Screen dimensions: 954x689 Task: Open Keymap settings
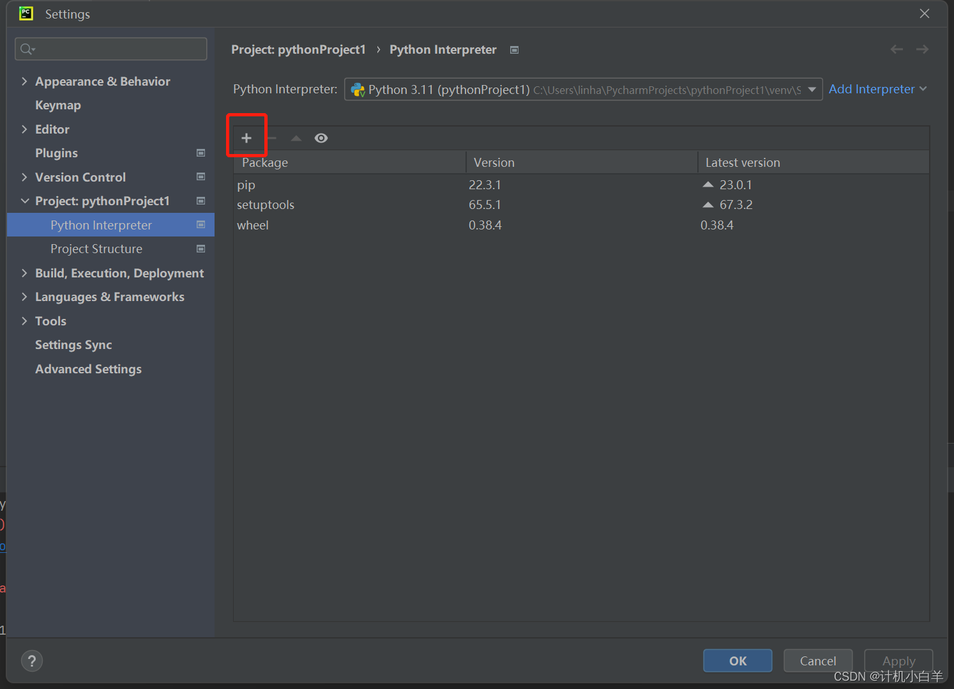[x=58, y=105]
